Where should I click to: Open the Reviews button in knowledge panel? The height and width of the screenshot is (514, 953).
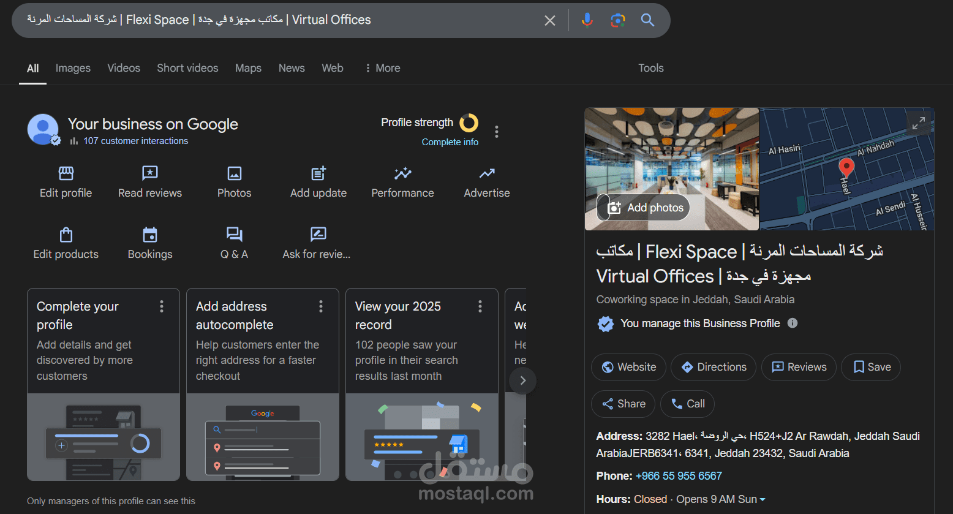pyautogui.click(x=799, y=367)
